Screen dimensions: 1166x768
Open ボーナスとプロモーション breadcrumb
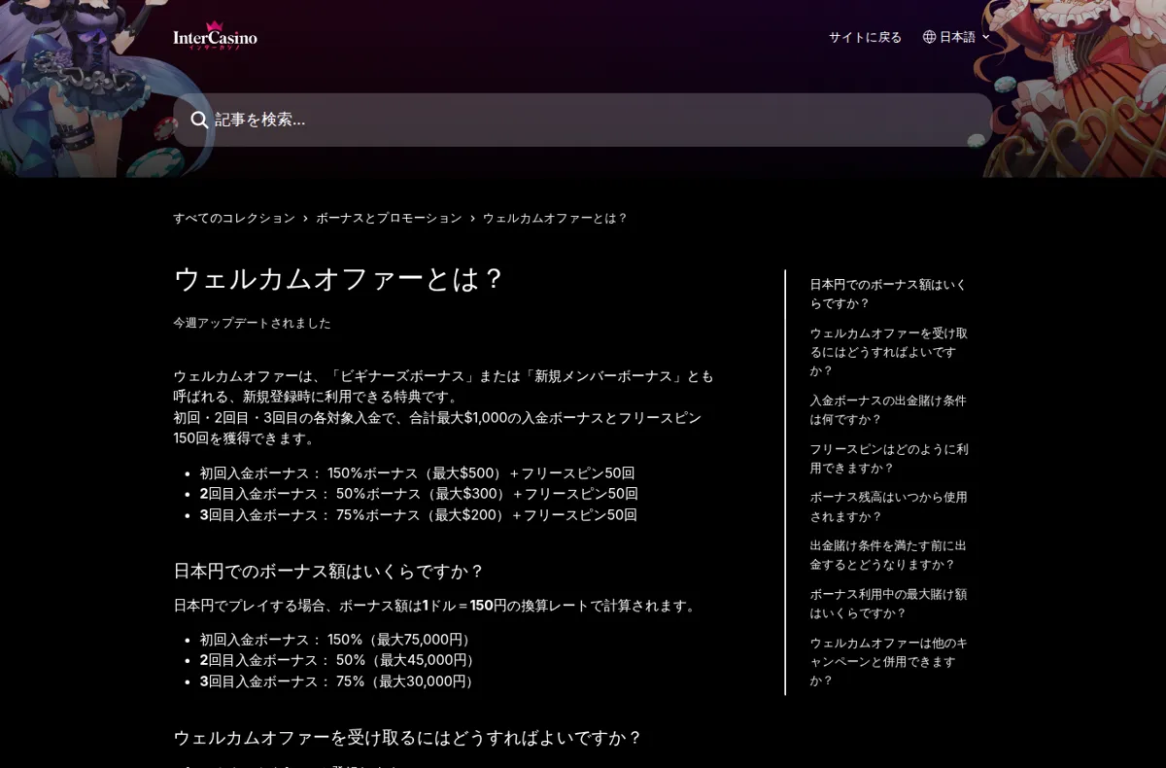[389, 218]
